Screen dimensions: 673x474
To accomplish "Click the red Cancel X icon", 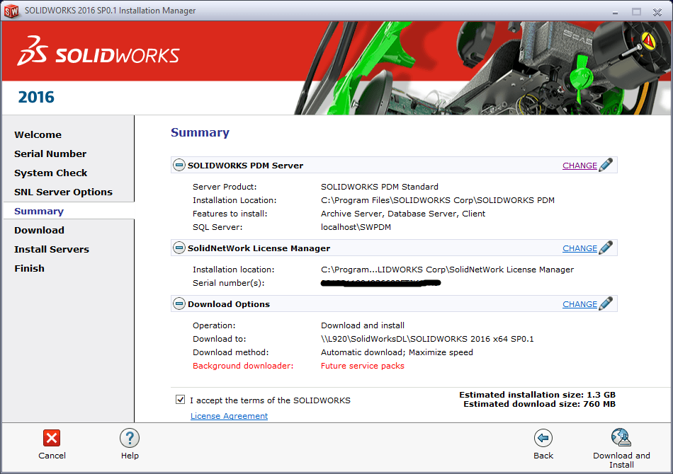I will tap(52, 438).
